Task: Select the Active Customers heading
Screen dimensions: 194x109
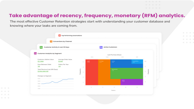Action: pyautogui.click(x=110, y=47)
